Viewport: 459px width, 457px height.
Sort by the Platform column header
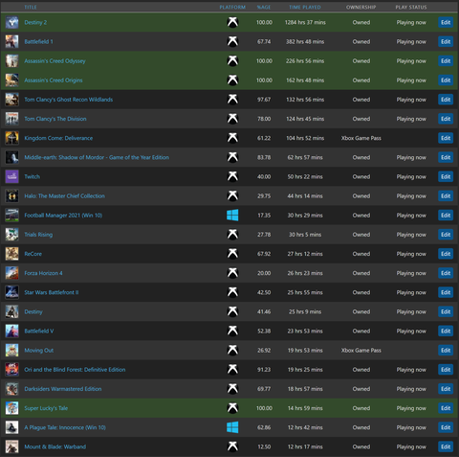(232, 7)
